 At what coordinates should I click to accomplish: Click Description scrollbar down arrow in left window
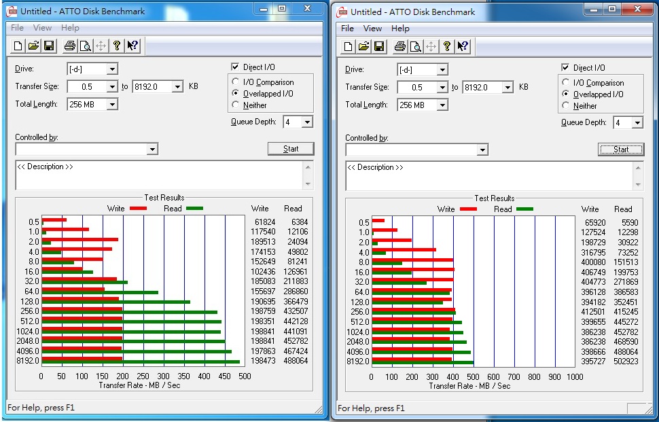click(x=308, y=184)
